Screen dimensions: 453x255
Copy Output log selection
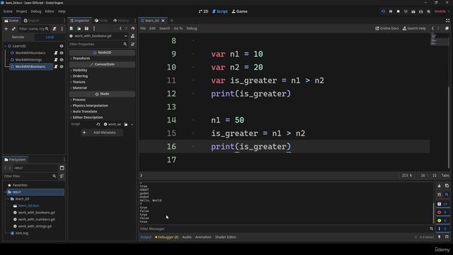[x=447, y=186]
